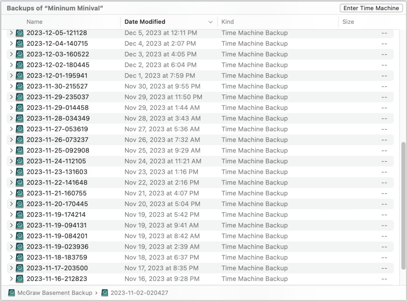The height and width of the screenshot is (301, 407).
Task: Click 2023-11-02-020427 in the path bar
Action: [139, 293]
